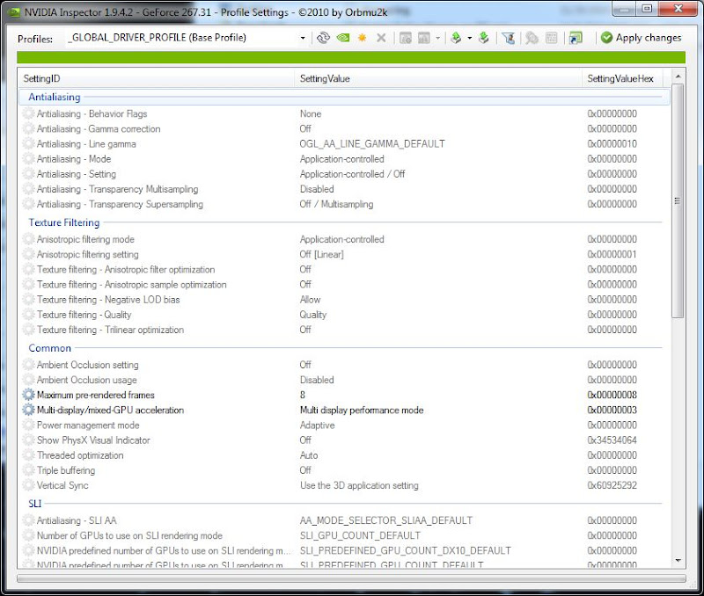Click the green NVIDIA logo restore-defaults icon

[x=342, y=38]
